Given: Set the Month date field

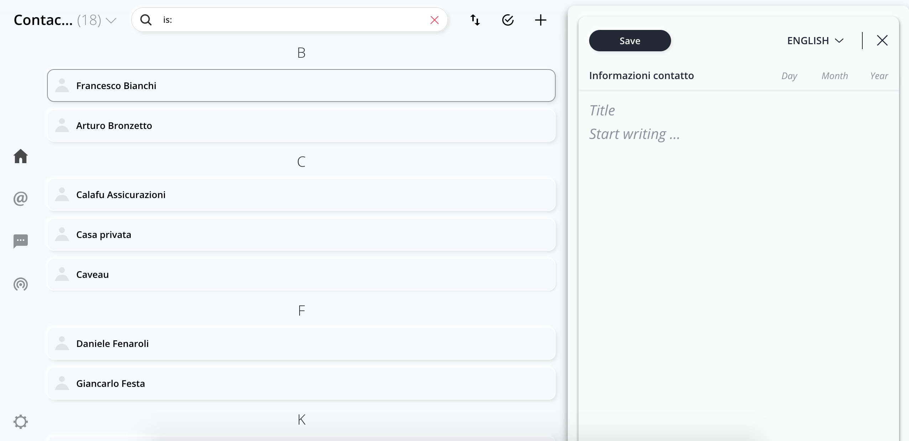Looking at the screenshot, I should coord(835,76).
